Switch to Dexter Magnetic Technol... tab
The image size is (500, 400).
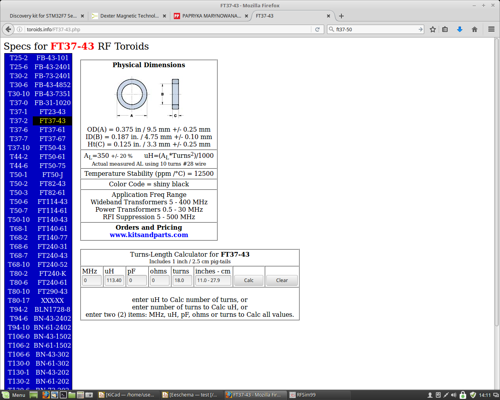(x=129, y=16)
